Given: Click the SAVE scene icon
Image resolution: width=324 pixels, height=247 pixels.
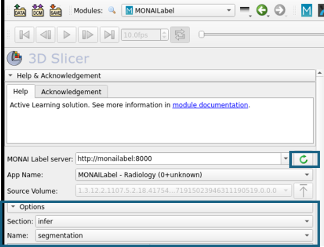Looking at the screenshot, I should point(55,11).
